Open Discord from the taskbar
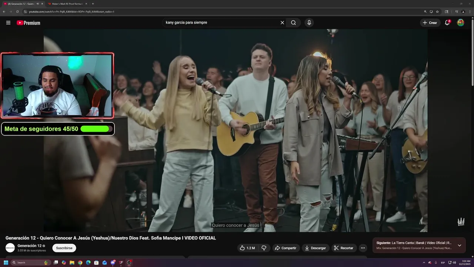The width and height of the screenshot is (474, 267). coord(113,263)
